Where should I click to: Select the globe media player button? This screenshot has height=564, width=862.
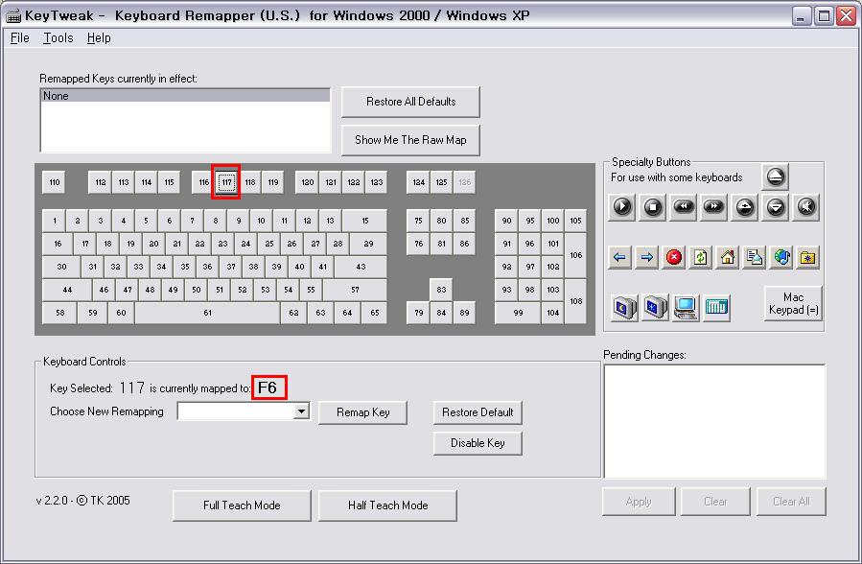coord(781,257)
